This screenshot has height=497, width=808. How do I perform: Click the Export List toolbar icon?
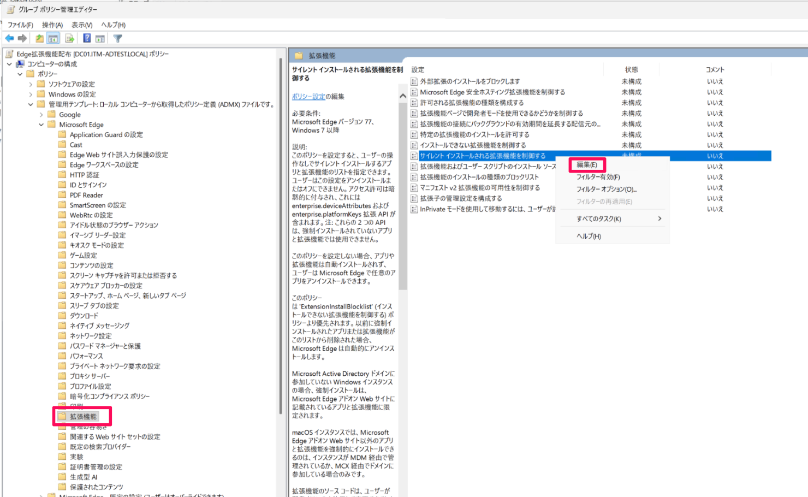coord(69,38)
